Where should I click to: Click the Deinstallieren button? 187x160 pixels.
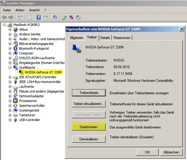(x=89, y=139)
